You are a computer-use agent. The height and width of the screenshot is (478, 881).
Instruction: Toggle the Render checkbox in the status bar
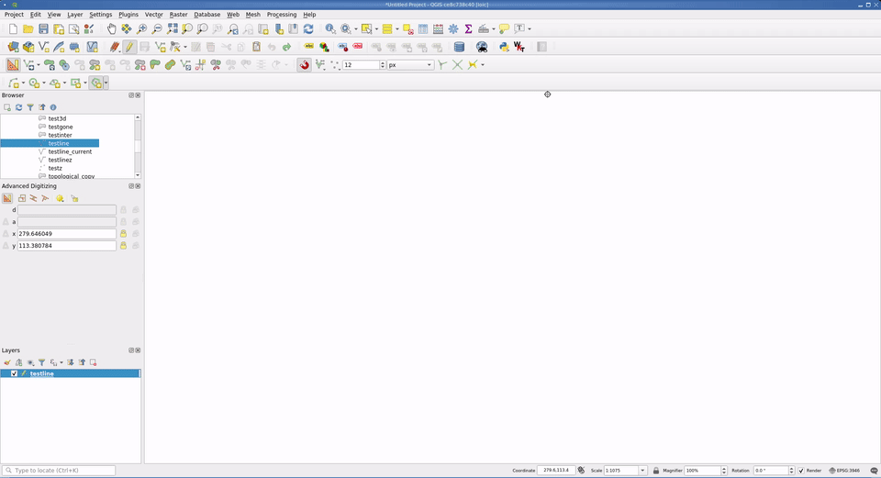[801, 471]
